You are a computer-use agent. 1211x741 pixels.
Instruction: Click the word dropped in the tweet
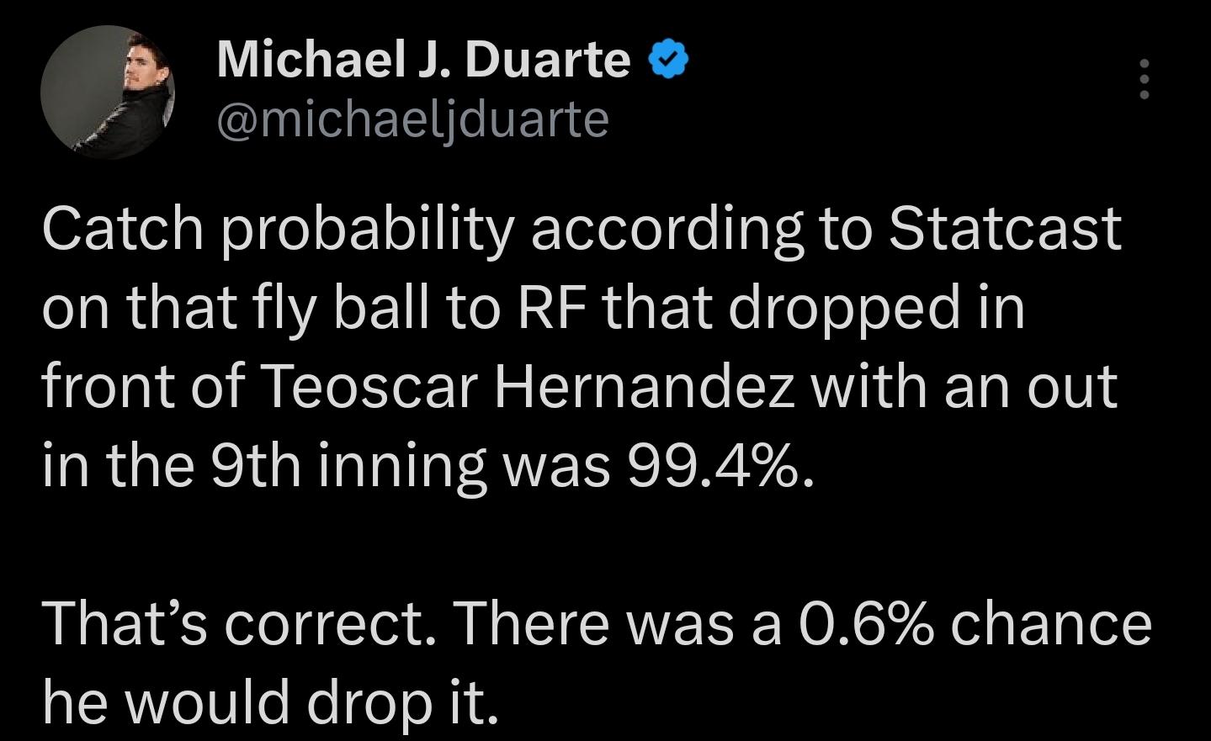843,310
